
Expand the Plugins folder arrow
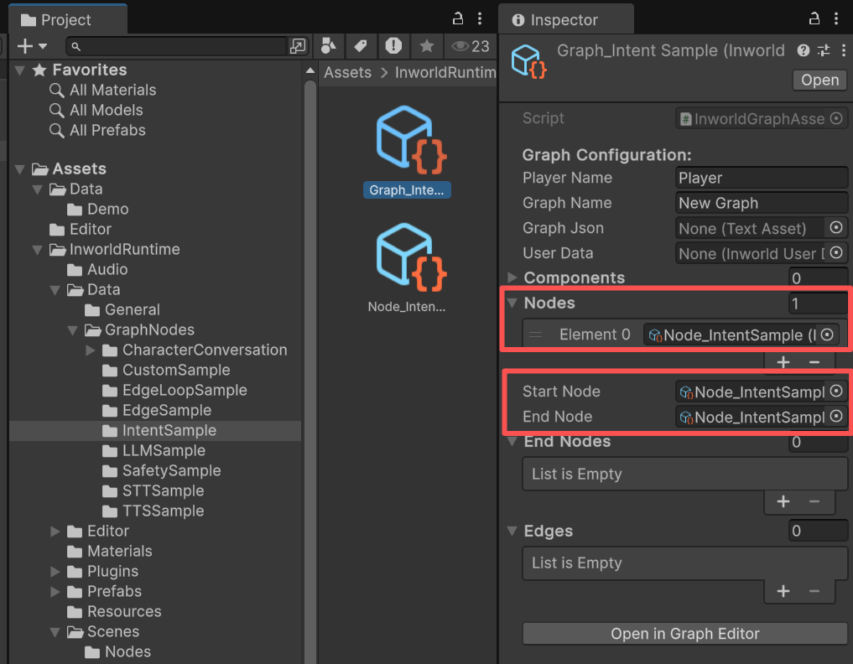55,572
